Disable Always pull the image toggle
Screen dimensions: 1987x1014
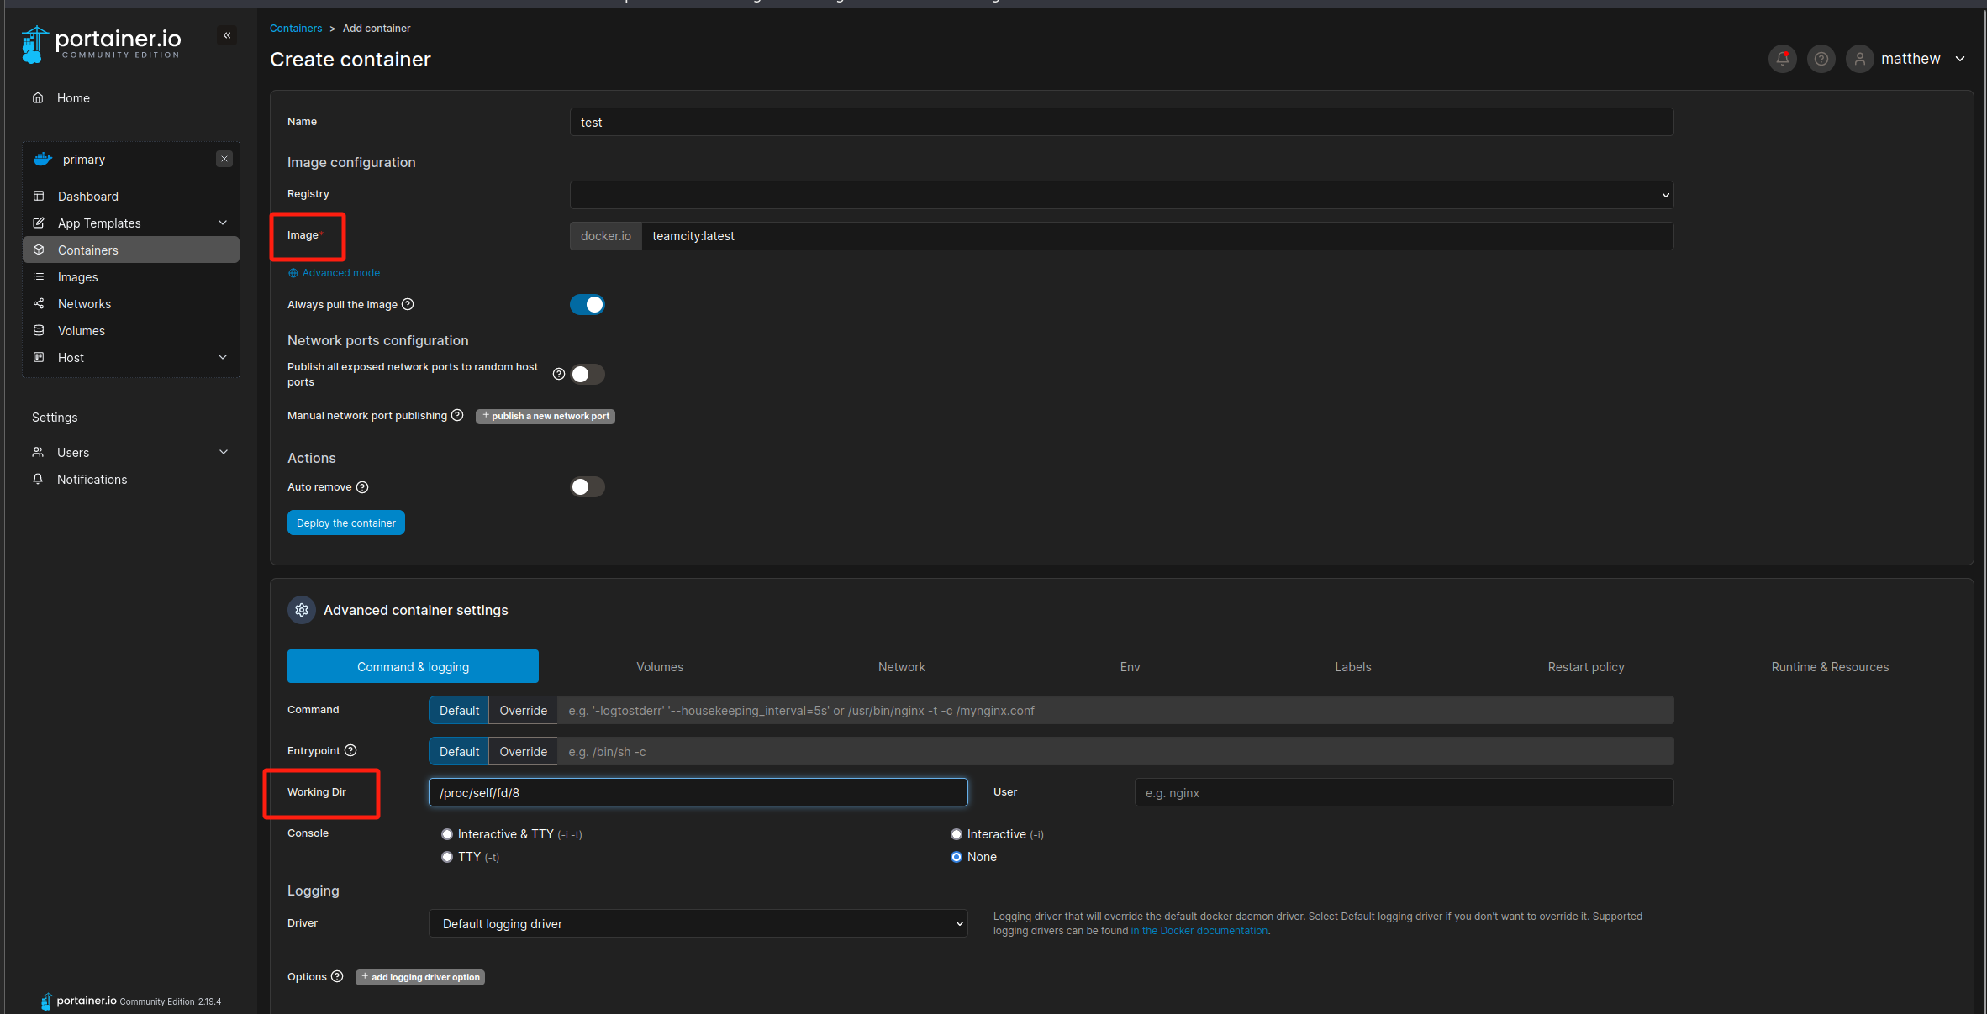click(x=588, y=304)
